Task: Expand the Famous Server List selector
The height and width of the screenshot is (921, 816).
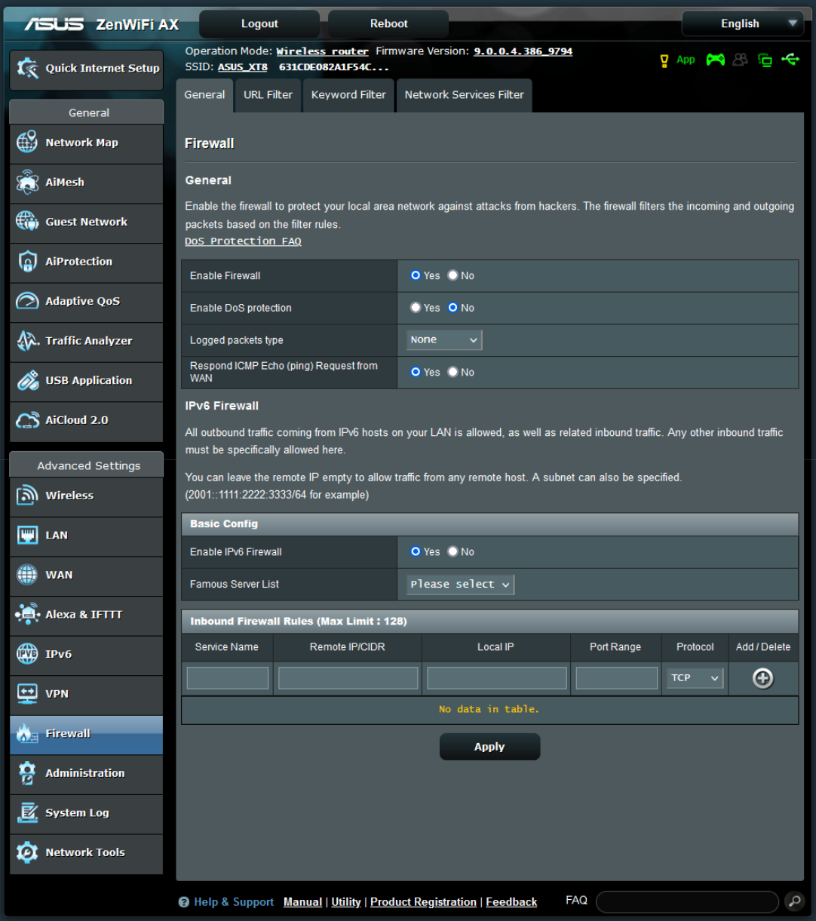Action: 458,584
